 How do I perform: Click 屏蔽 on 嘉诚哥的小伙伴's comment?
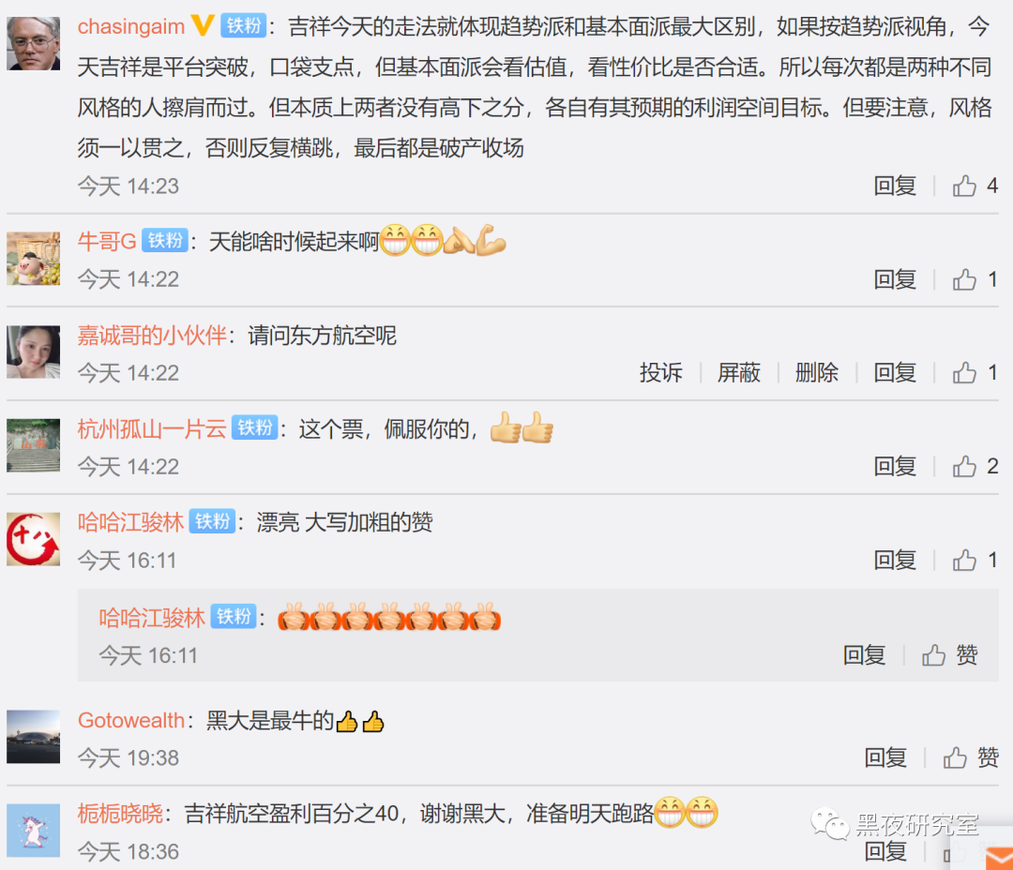pyautogui.click(x=738, y=373)
